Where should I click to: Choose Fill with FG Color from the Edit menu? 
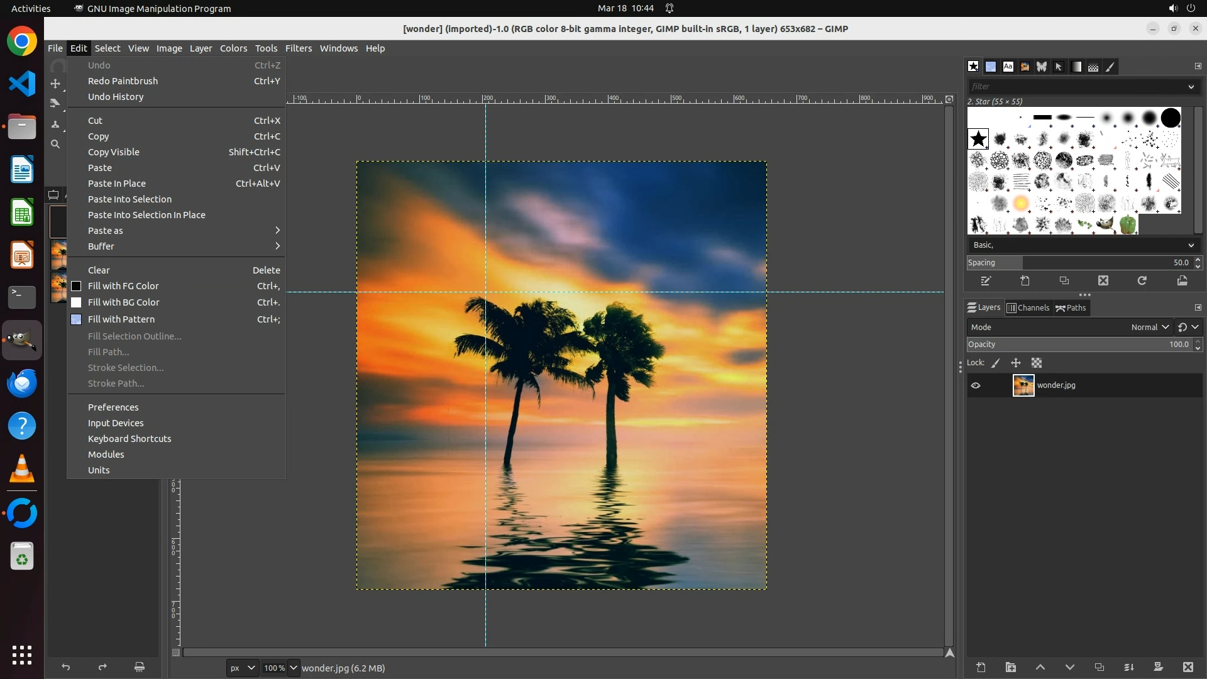point(123,286)
